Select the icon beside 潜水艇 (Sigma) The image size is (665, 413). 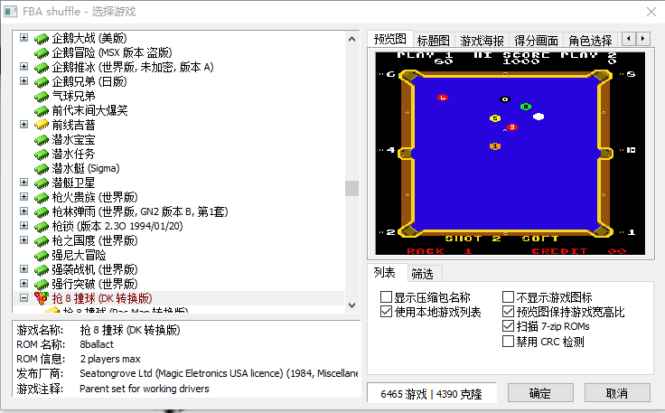[x=42, y=168]
